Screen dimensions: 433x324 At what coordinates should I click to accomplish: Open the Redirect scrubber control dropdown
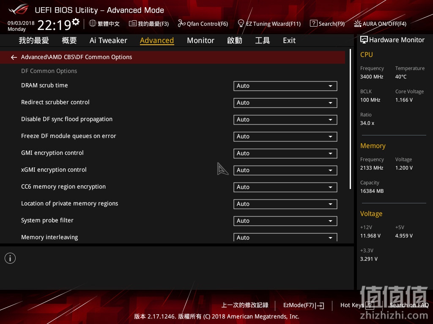click(285, 103)
